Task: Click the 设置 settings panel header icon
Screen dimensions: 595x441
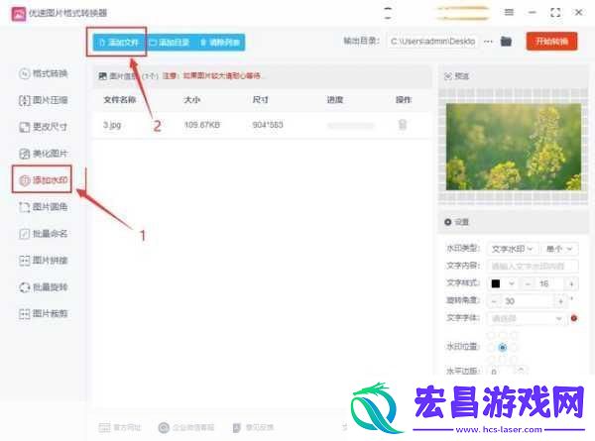Action: [448, 222]
